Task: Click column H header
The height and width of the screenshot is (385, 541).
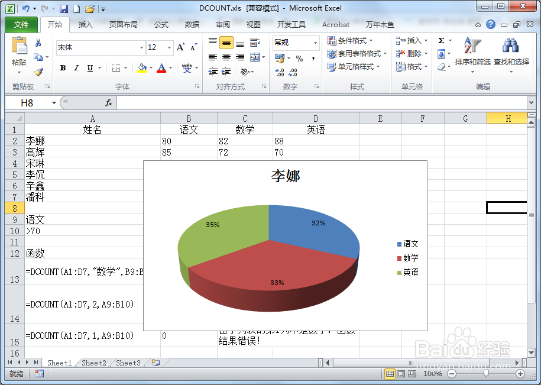Action: [x=507, y=119]
